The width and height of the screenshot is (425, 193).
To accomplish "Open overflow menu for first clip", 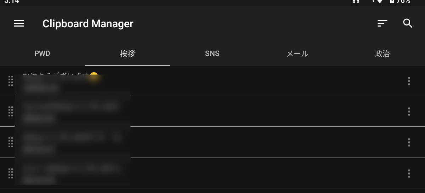I will point(409,81).
